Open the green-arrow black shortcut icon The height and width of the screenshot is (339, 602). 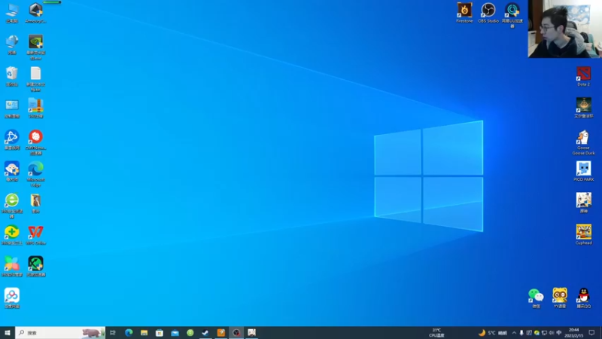(x=35, y=267)
